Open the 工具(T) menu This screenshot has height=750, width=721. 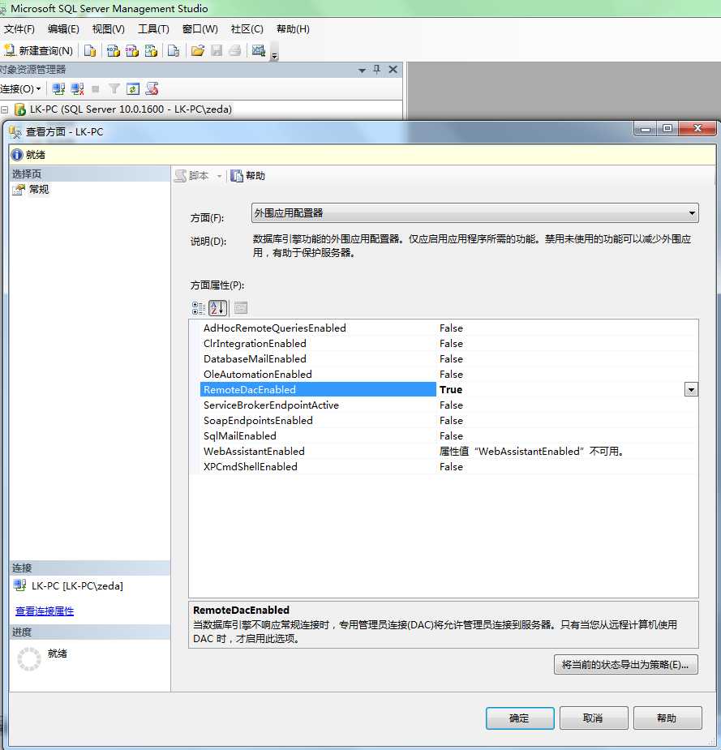click(153, 29)
